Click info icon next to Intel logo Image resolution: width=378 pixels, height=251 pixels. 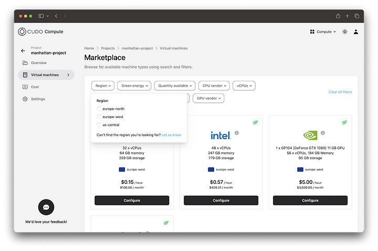(x=237, y=133)
